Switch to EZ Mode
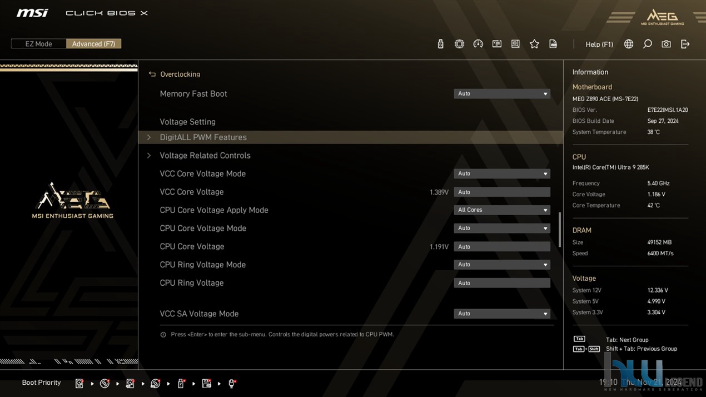 (39, 44)
